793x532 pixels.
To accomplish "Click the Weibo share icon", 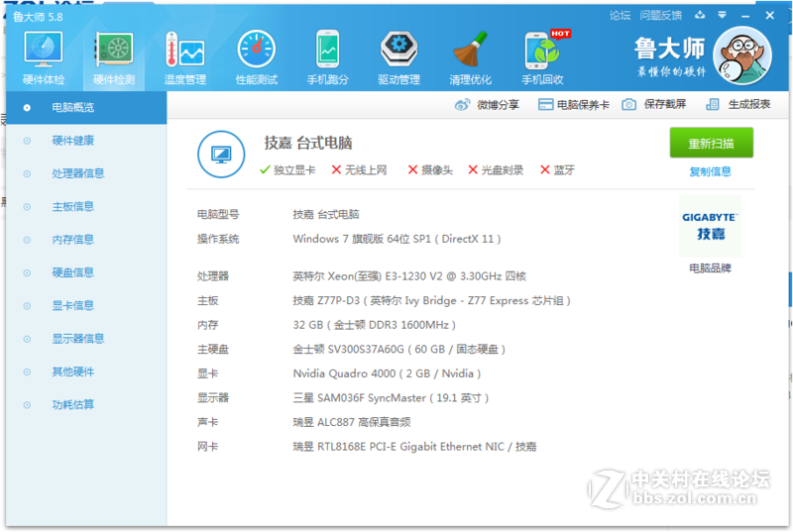I will (x=462, y=105).
